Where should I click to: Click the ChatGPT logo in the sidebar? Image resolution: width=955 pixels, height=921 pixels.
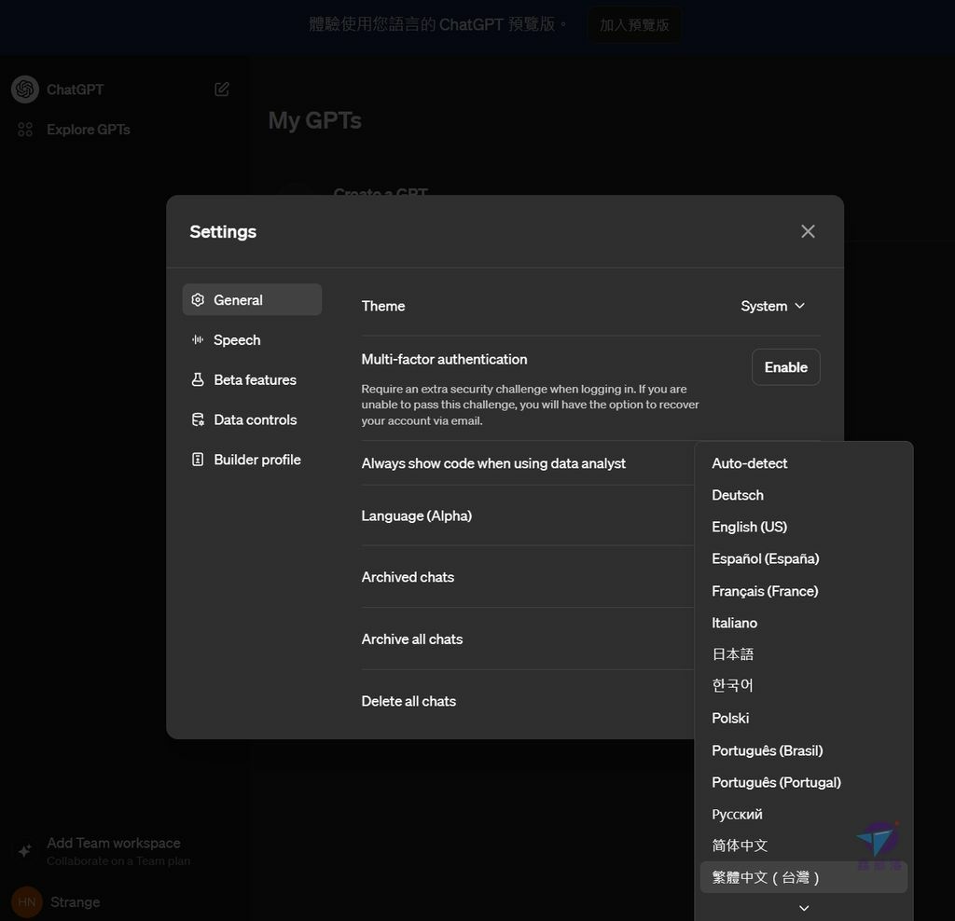click(x=25, y=89)
